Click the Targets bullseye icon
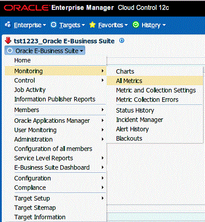 [x=53, y=25]
